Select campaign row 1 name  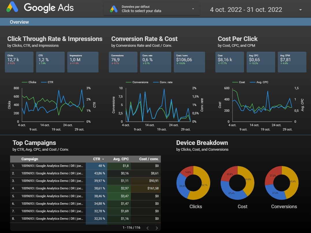pos(52,166)
